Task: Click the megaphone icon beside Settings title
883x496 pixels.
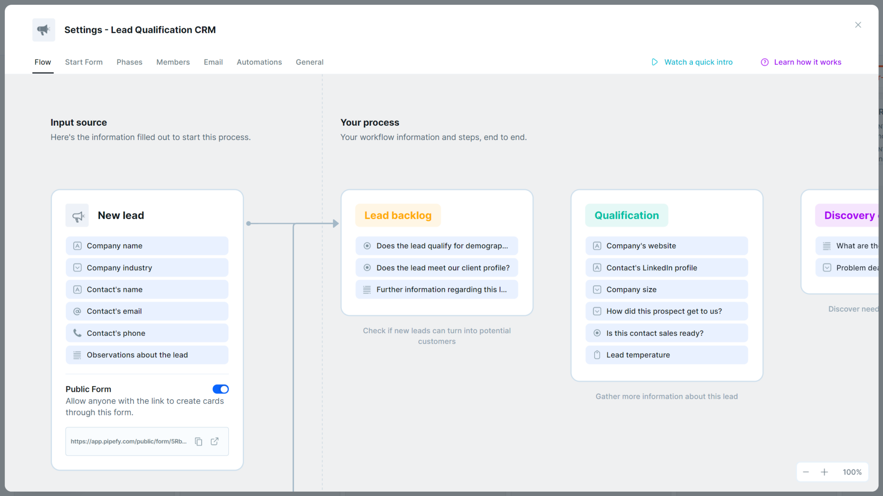Action: pyautogui.click(x=43, y=30)
